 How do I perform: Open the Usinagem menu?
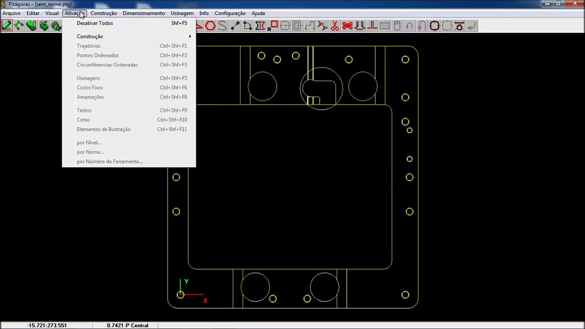coord(182,13)
